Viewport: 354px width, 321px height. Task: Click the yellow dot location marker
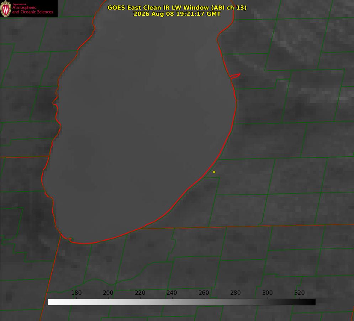point(214,172)
